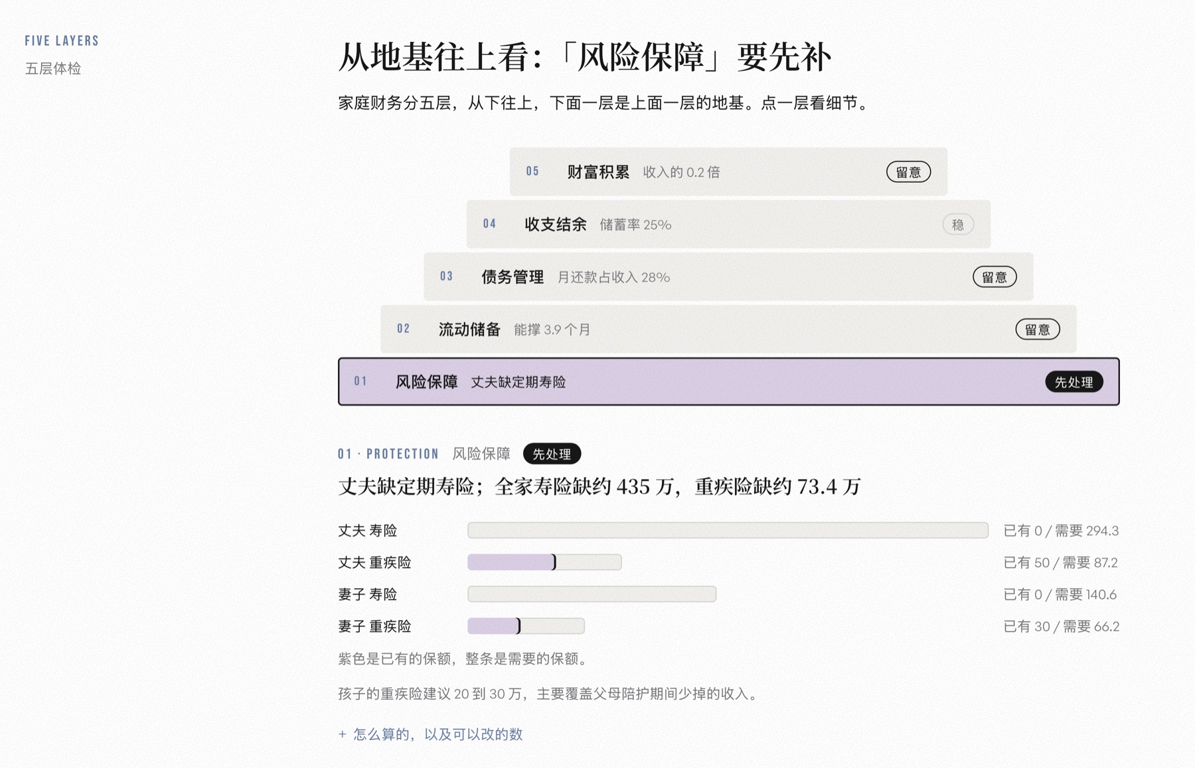Viewport: 1195px width, 768px height.
Task: Click the '已有 0 / 需要 140.6' value
Action: [x=1060, y=595]
